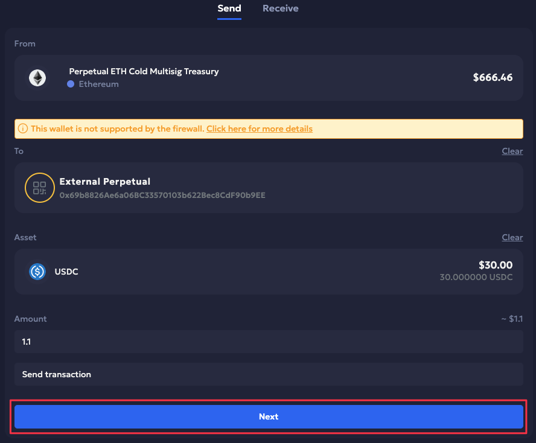Click the QR code address icon
The height and width of the screenshot is (443, 536).
point(40,188)
